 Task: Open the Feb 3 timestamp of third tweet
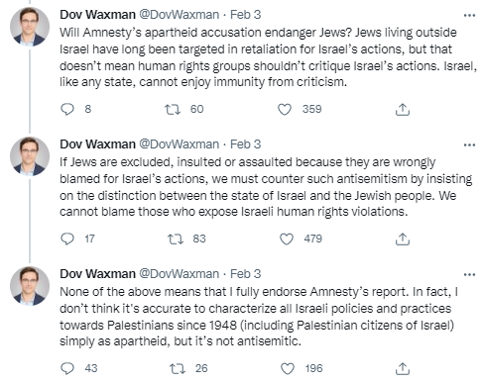[245, 274]
